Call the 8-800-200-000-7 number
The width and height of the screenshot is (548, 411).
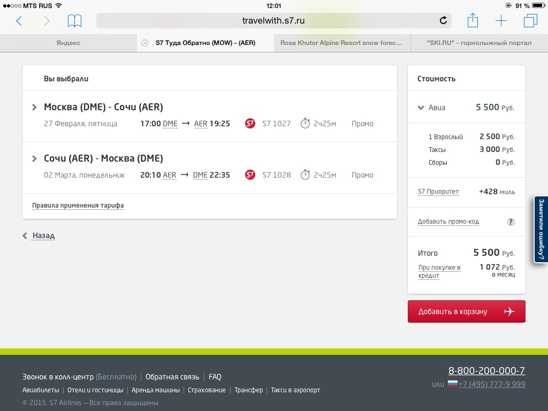(487, 370)
